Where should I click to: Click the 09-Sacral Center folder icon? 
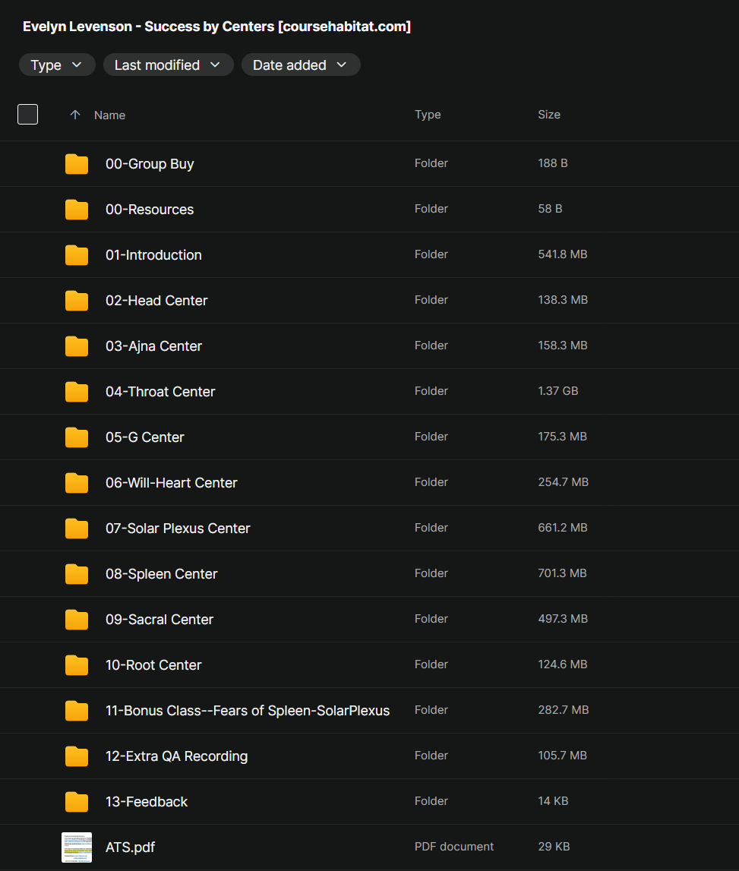pos(77,620)
